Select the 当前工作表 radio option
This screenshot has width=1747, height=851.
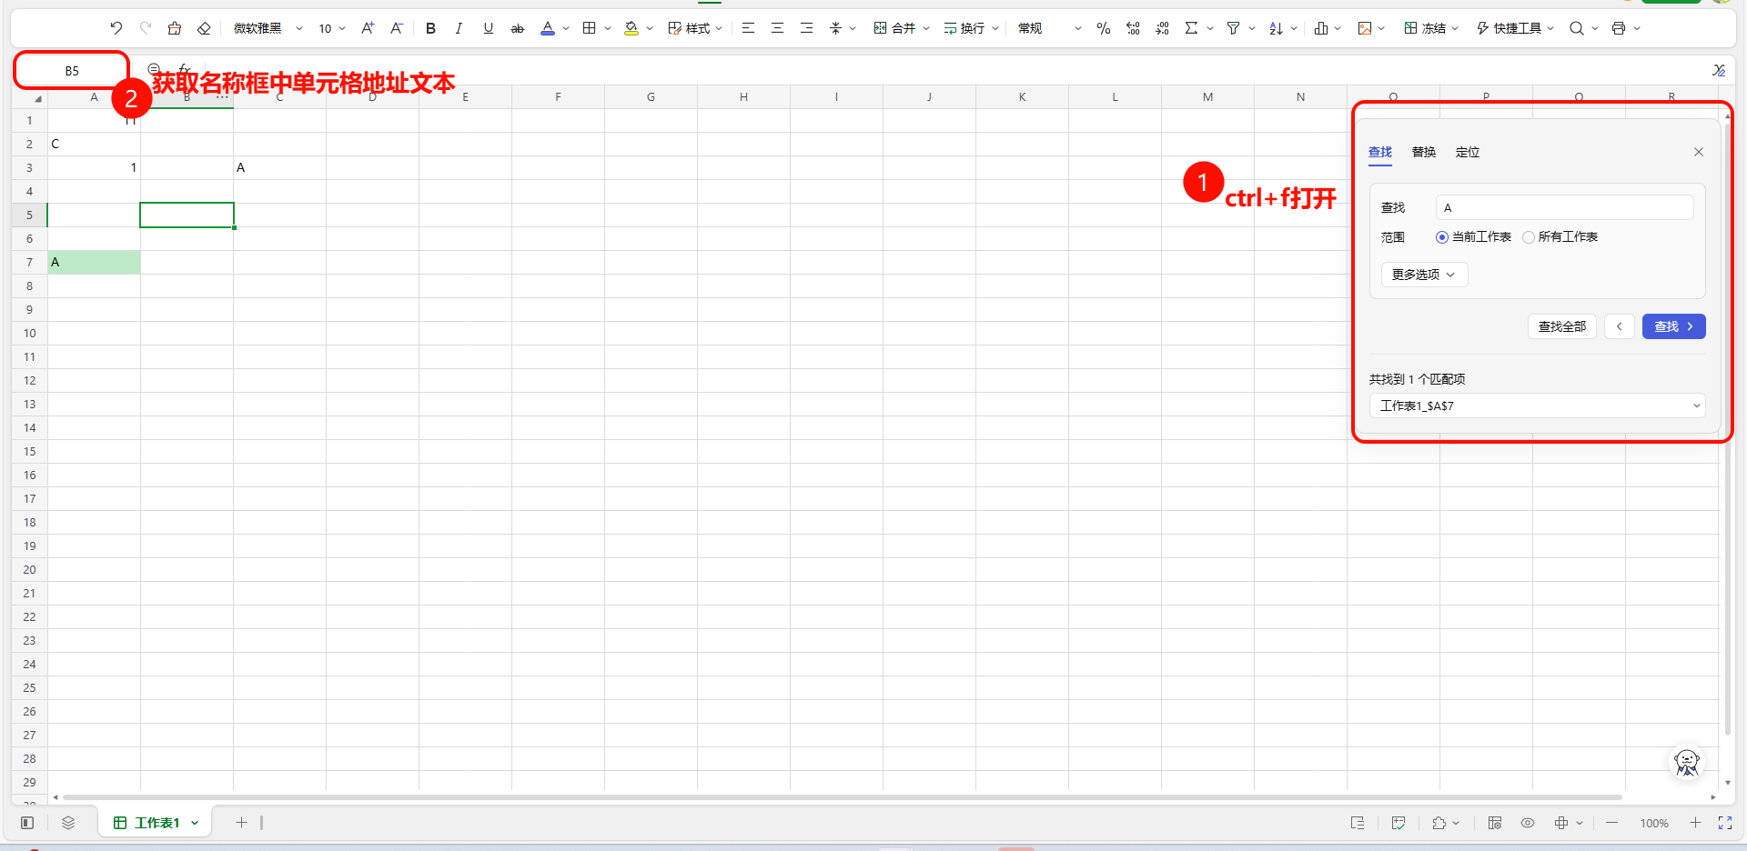[1442, 237]
